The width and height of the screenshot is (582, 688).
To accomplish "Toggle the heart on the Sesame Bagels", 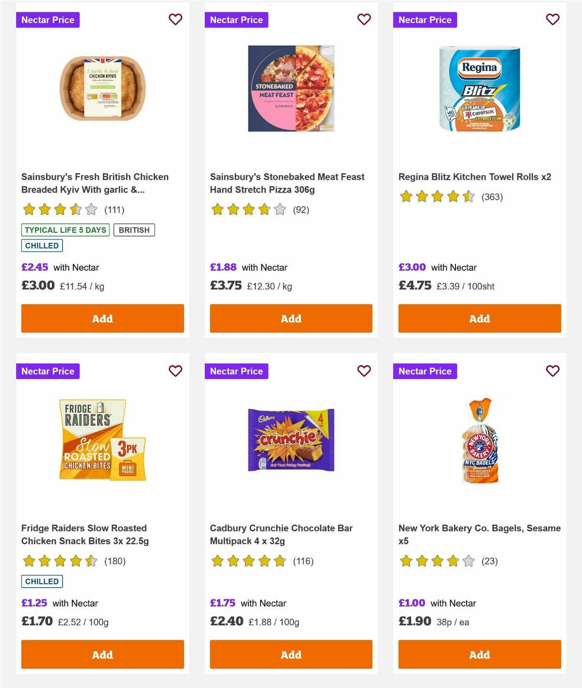I will coord(552,370).
